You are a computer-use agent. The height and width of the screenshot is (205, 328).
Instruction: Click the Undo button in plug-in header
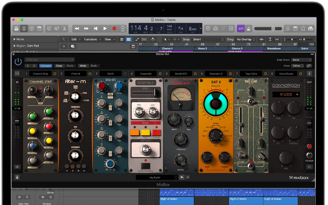click(83, 66)
